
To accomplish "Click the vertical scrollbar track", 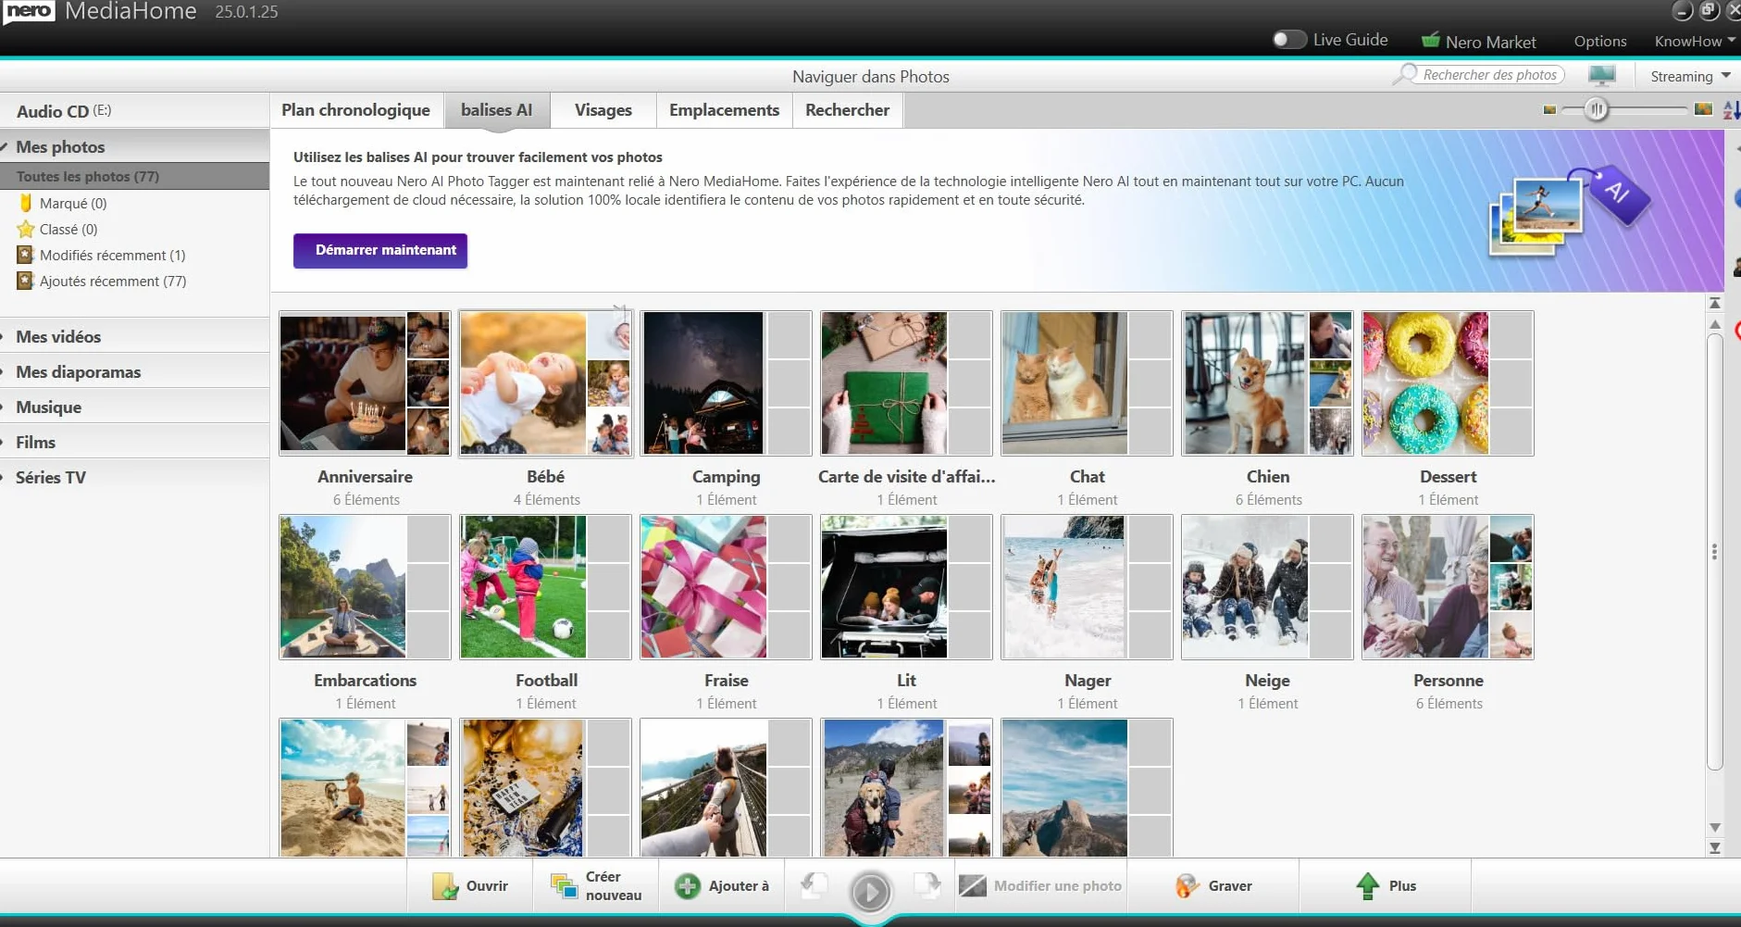I will click(x=1715, y=552).
